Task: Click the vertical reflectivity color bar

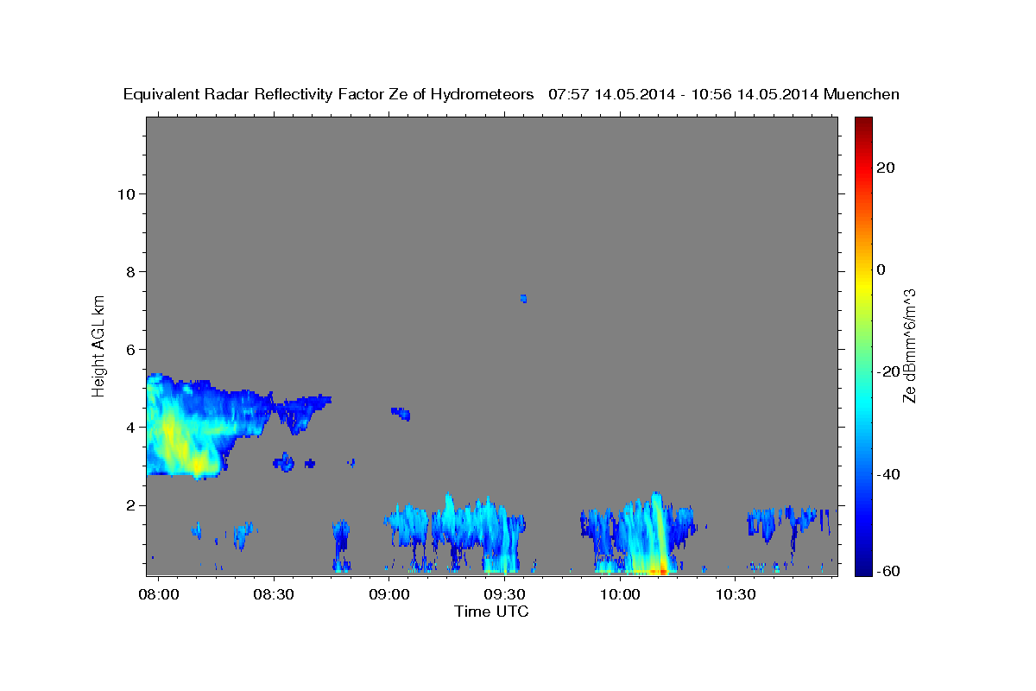Action: 863,345
